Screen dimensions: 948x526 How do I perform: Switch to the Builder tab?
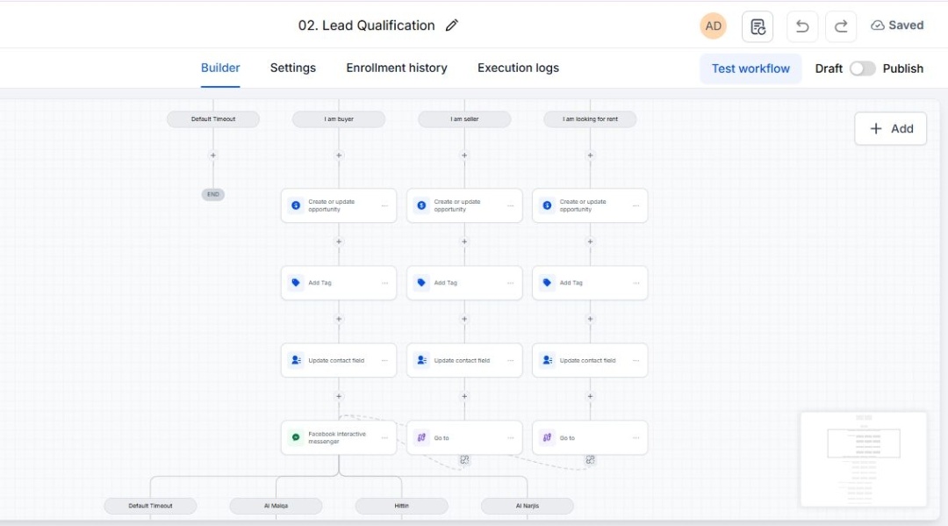(x=220, y=68)
